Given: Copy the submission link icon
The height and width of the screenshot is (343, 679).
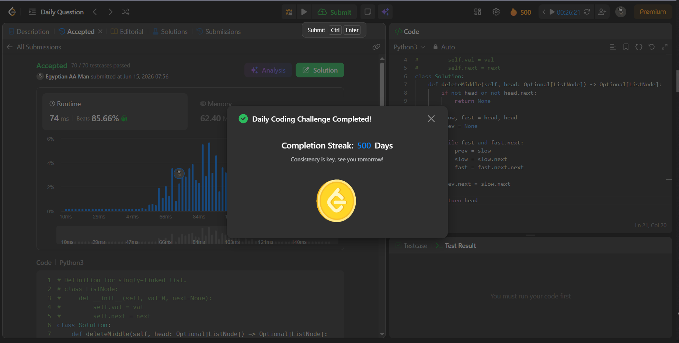Looking at the screenshot, I should 376,47.
